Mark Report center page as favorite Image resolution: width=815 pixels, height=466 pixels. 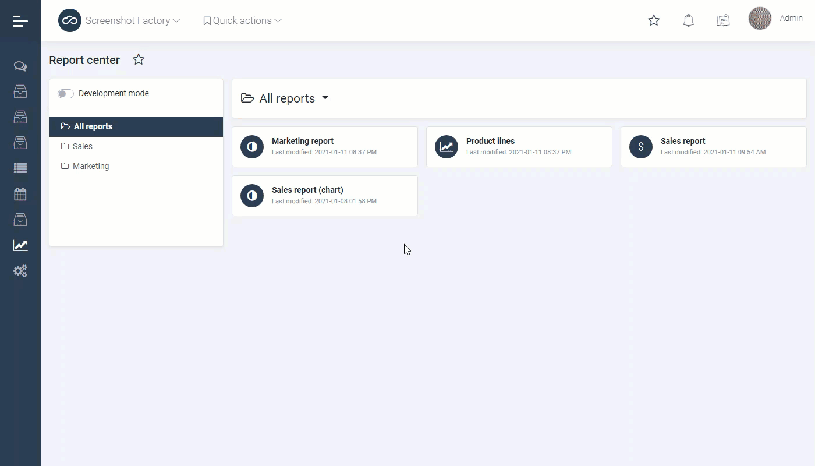pyautogui.click(x=139, y=59)
